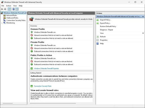Click the Forward arrow toolbar icon
145x108 pixels.
click(5, 9)
